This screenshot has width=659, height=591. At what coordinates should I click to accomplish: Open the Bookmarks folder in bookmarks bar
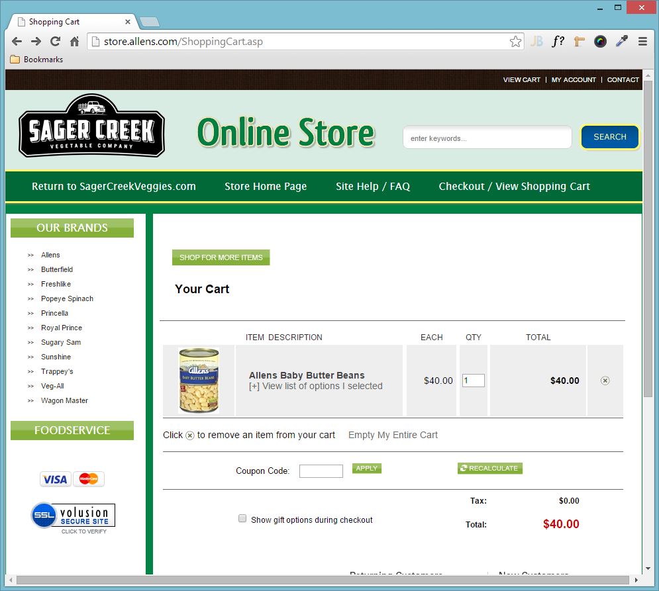coord(37,60)
